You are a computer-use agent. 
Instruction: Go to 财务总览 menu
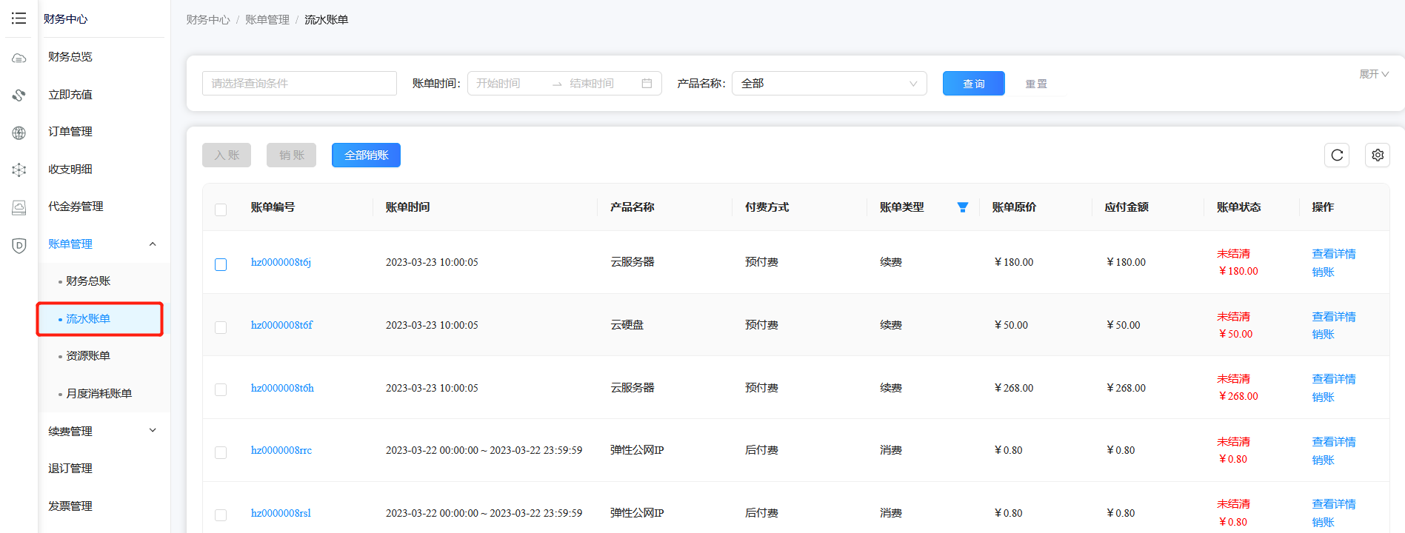pos(70,57)
